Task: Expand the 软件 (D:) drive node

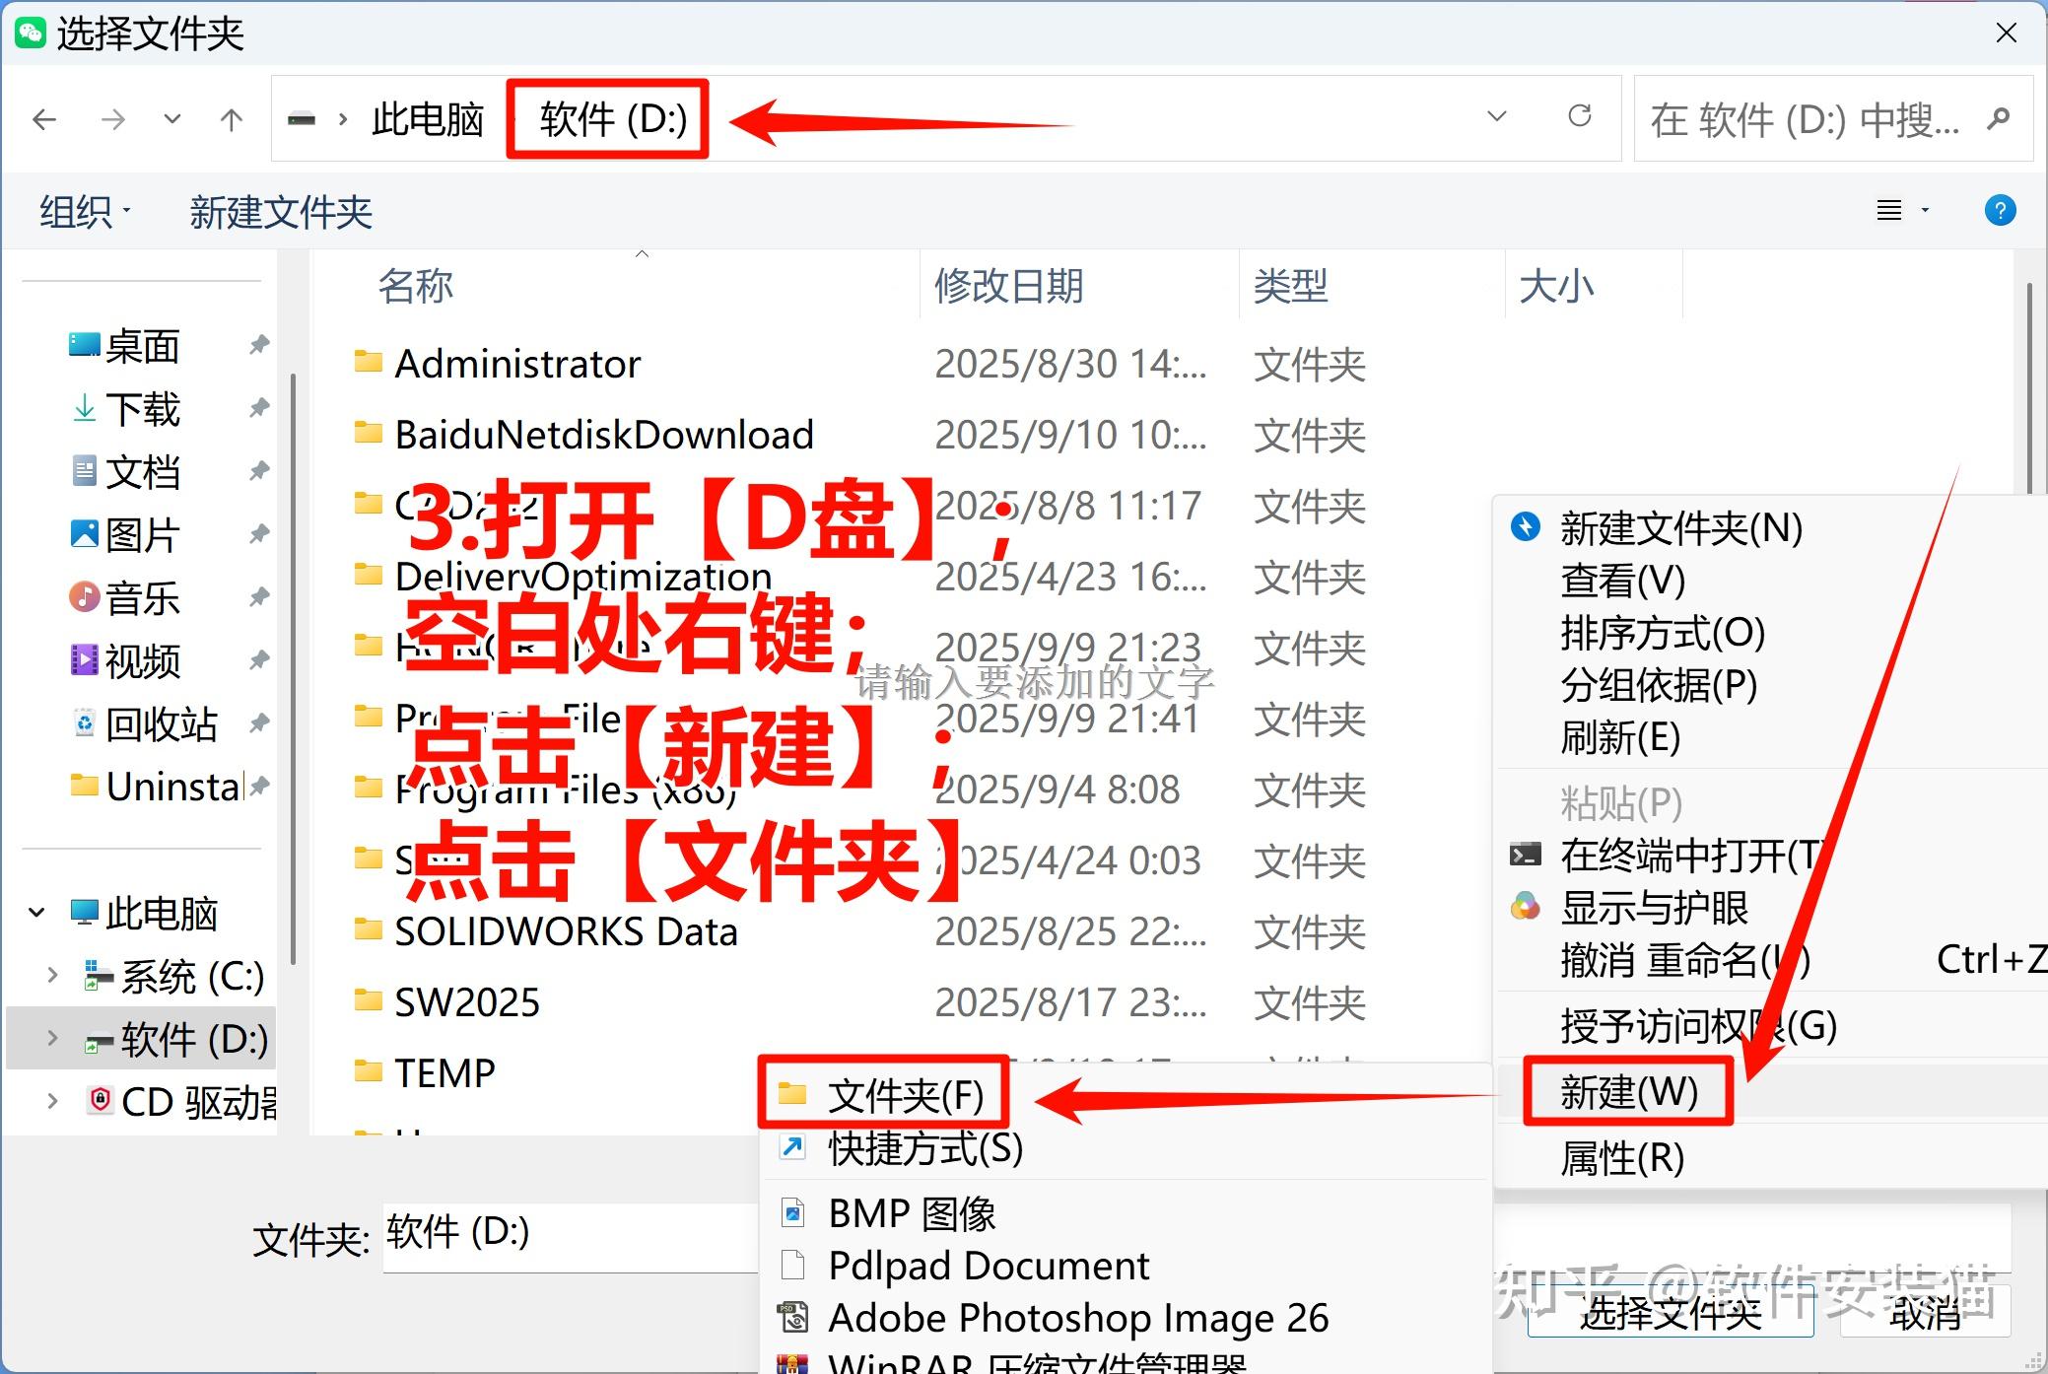Action: (x=52, y=1038)
